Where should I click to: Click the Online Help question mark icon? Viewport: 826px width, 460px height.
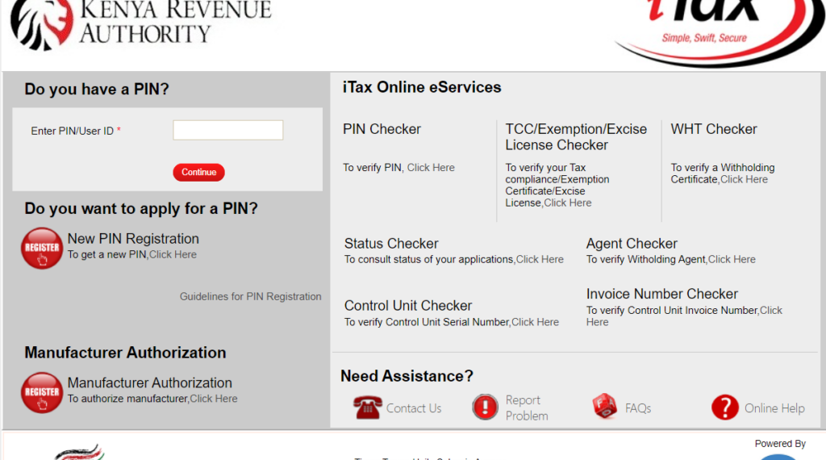[725, 408]
